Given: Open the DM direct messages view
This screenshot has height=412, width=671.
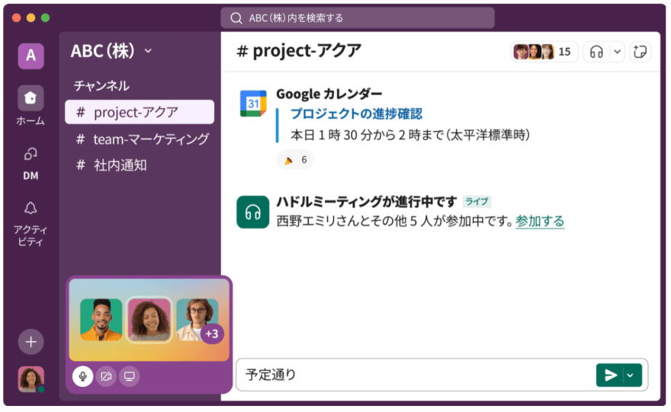Looking at the screenshot, I should (x=30, y=164).
